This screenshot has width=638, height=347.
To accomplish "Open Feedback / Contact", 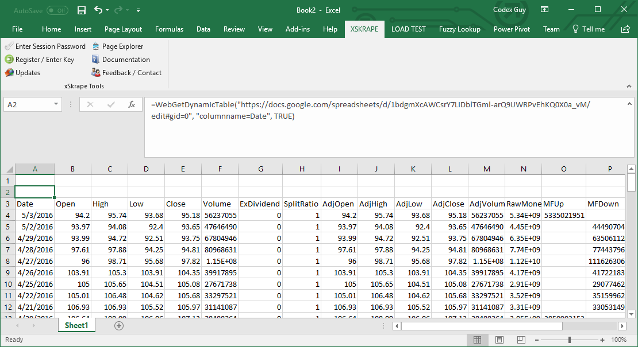I will tap(126, 73).
